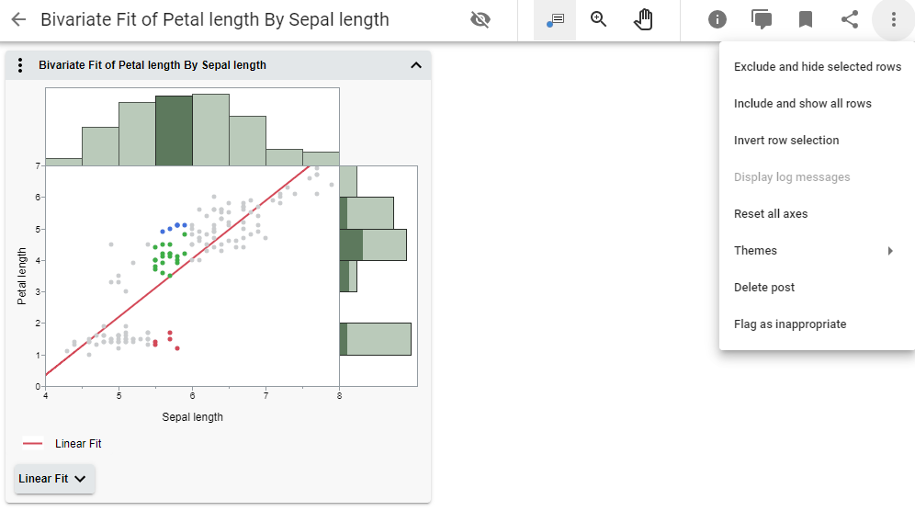Click the Linear Fit red legend line

[33, 444]
